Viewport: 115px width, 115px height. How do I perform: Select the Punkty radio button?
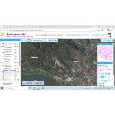(99, 71)
